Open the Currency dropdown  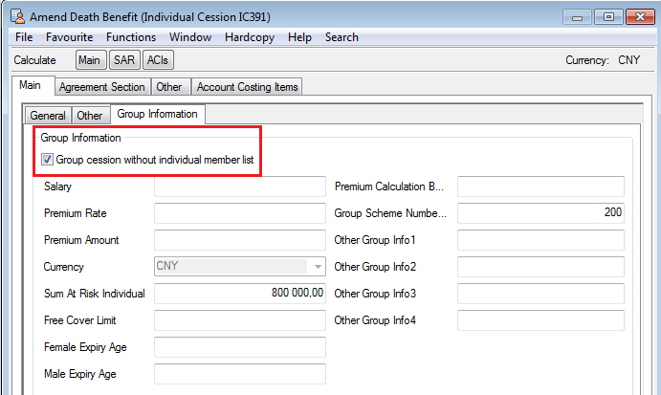316,267
